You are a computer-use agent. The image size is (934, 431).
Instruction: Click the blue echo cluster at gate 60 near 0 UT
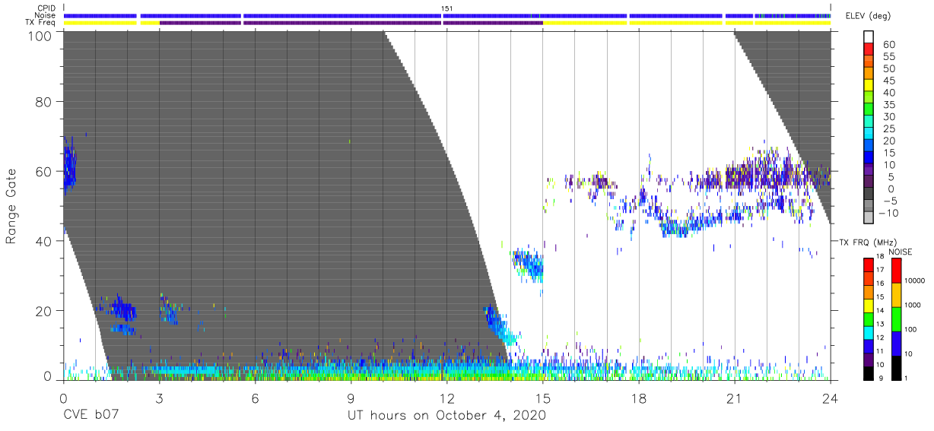(69, 170)
